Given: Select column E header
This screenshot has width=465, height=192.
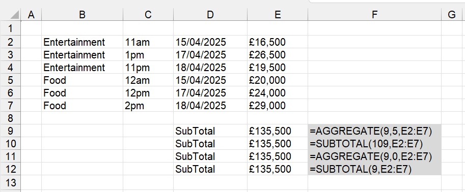Looking at the screenshot, I should tap(277, 14).
